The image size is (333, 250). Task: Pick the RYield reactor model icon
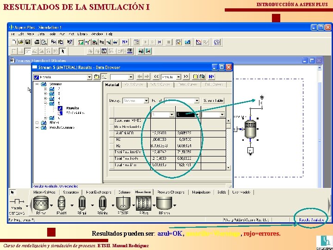(x=62, y=203)
